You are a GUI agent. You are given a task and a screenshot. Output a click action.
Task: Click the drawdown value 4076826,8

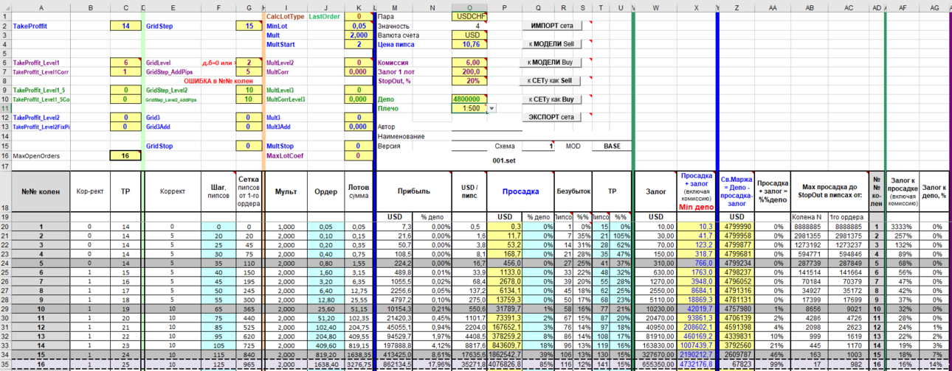coord(506,363)
